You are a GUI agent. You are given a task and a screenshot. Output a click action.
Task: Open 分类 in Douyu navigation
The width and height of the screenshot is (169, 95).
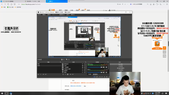click(x=72, y=10)
